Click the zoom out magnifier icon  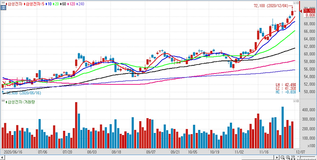click(x=283, y=157)
